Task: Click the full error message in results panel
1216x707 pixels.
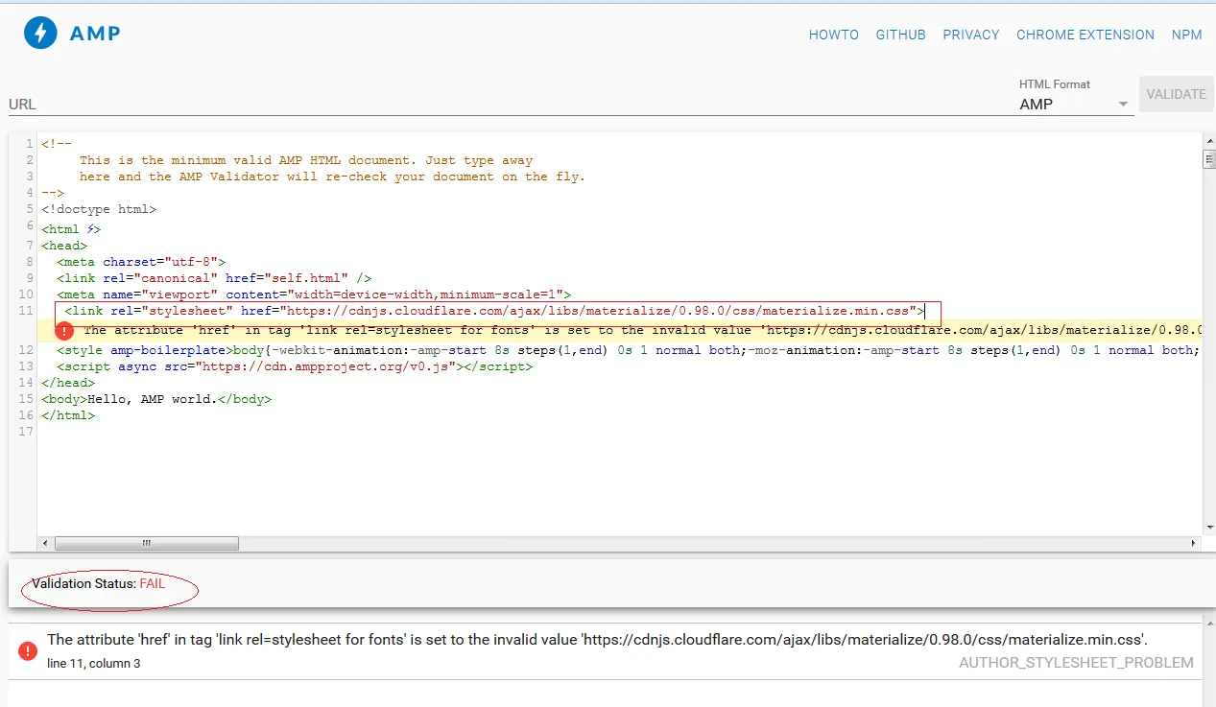Action: point(598,639)
